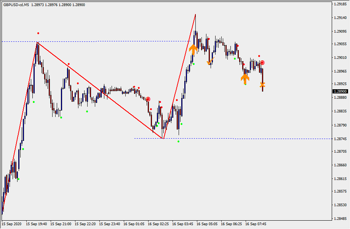This screenshot has width=350, height=229.
Task: Select the orange X marker on the last candle
Action: tap(262, 84)
